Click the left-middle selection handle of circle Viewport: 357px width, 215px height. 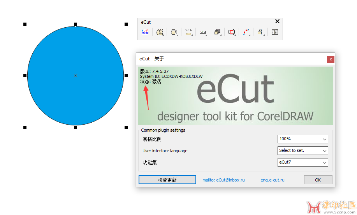25,76
